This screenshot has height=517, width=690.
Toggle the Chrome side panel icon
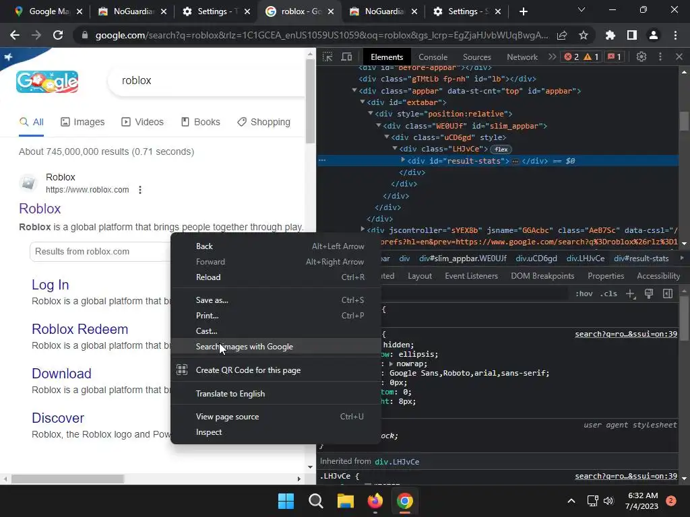tap(632, 35)
